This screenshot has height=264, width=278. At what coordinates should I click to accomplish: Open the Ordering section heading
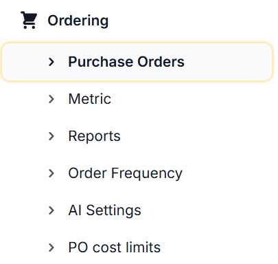pos(78,21)
